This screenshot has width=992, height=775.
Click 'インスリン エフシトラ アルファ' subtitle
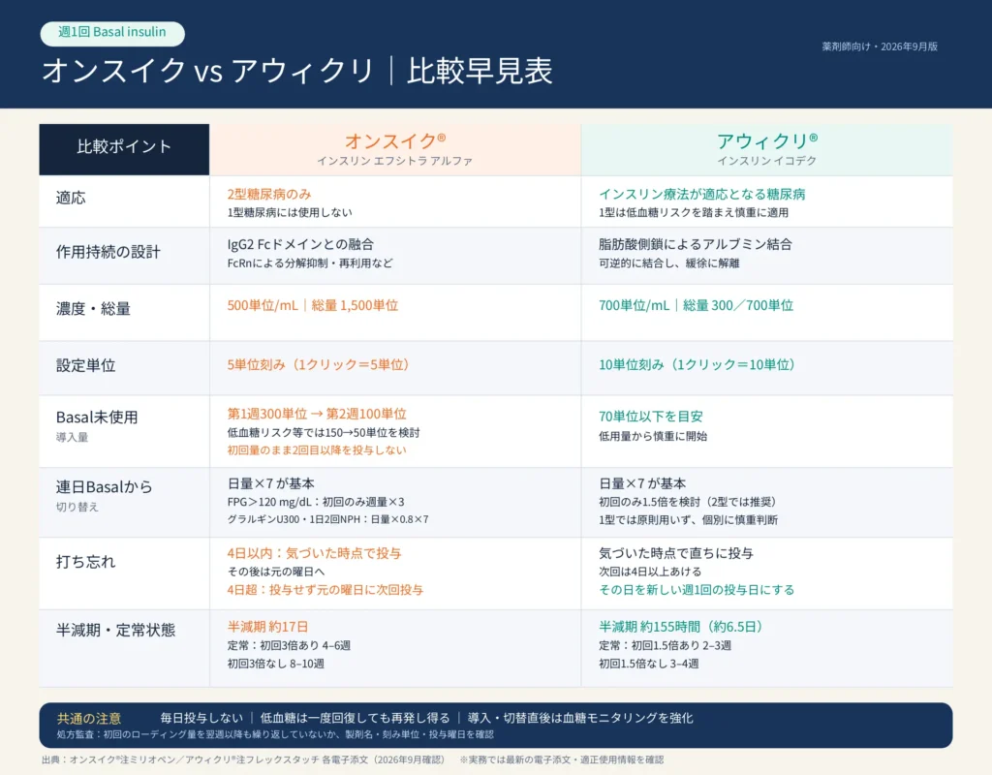[x=395, y=161]
